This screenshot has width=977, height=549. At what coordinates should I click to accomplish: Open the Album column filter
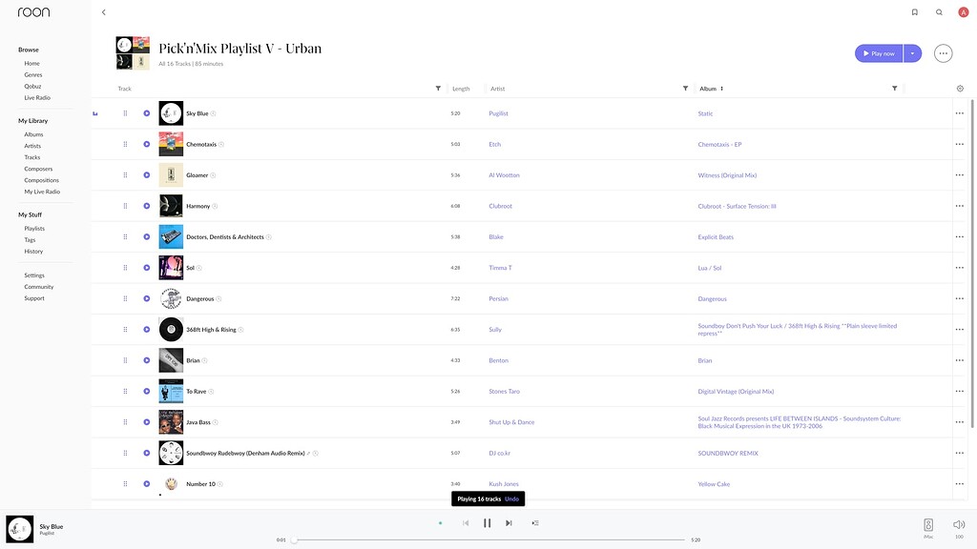click(895, 89)
